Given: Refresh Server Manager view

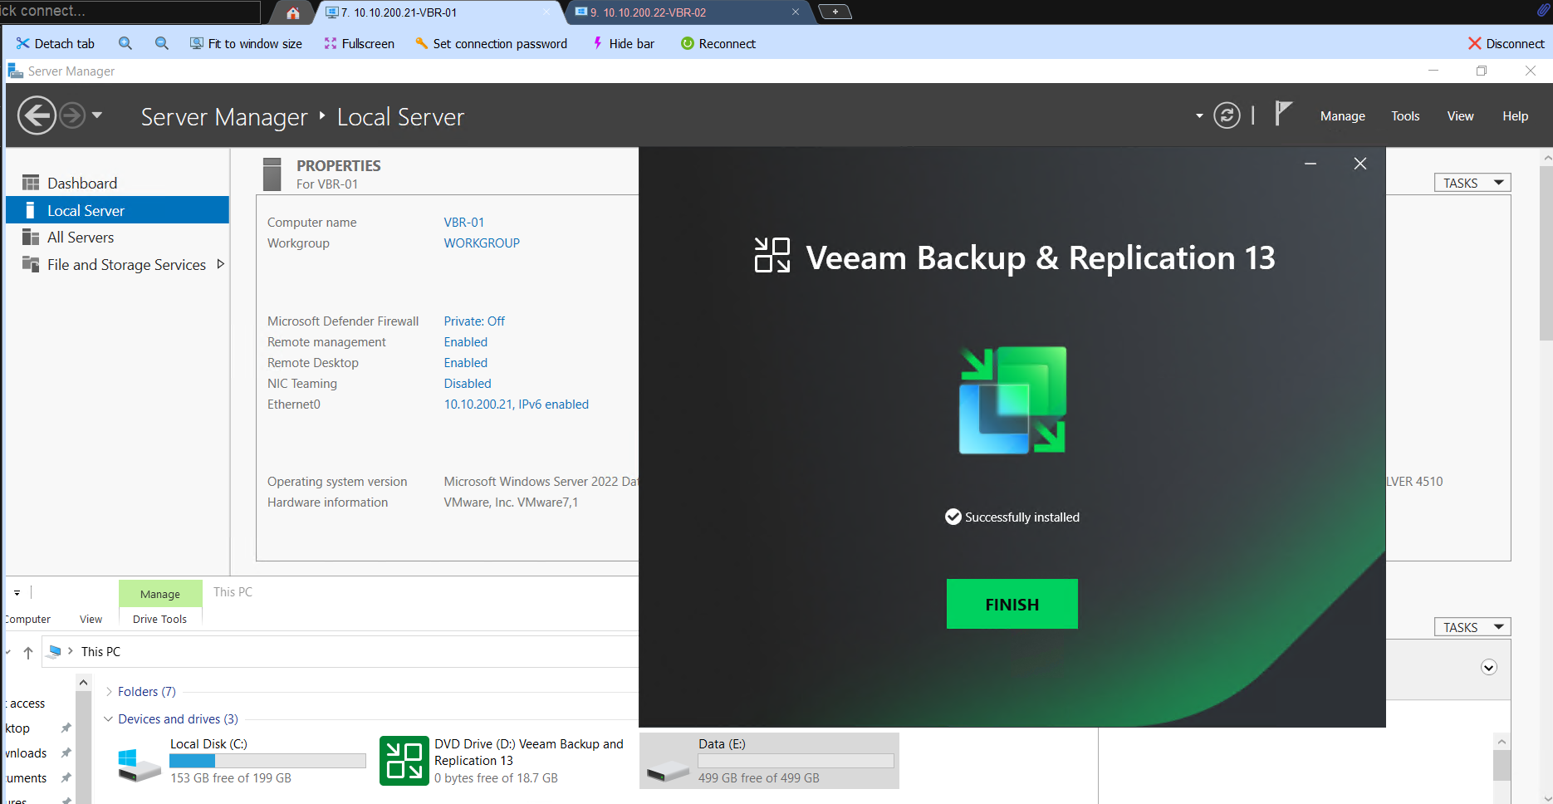Looking at the screenshot, I should coord(1227,115).
